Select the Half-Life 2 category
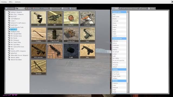173x97 pixels. pos(14,29)
